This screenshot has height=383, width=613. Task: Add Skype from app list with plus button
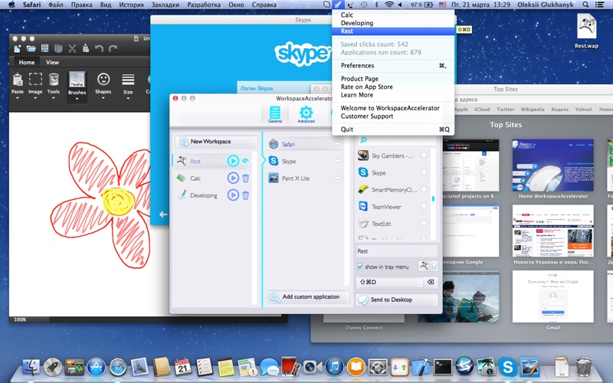(x=424, y=172)
